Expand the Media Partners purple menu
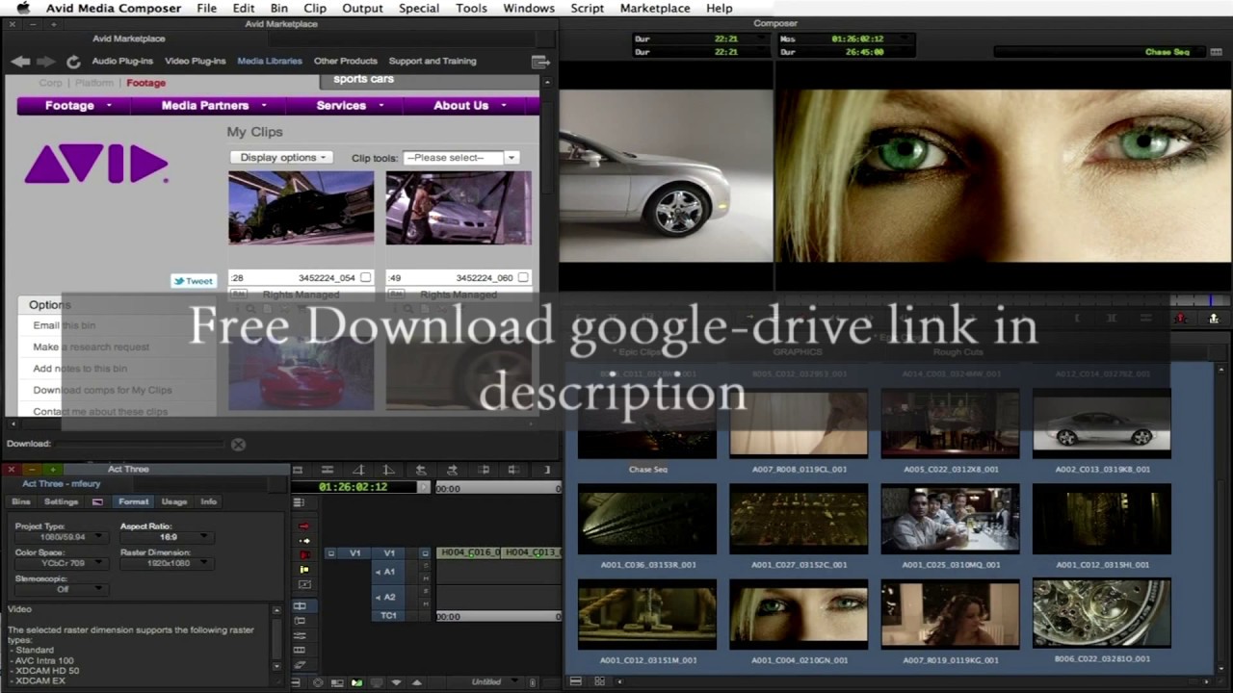The width and height of the screenshot is (1233, 693). [213, 106]
